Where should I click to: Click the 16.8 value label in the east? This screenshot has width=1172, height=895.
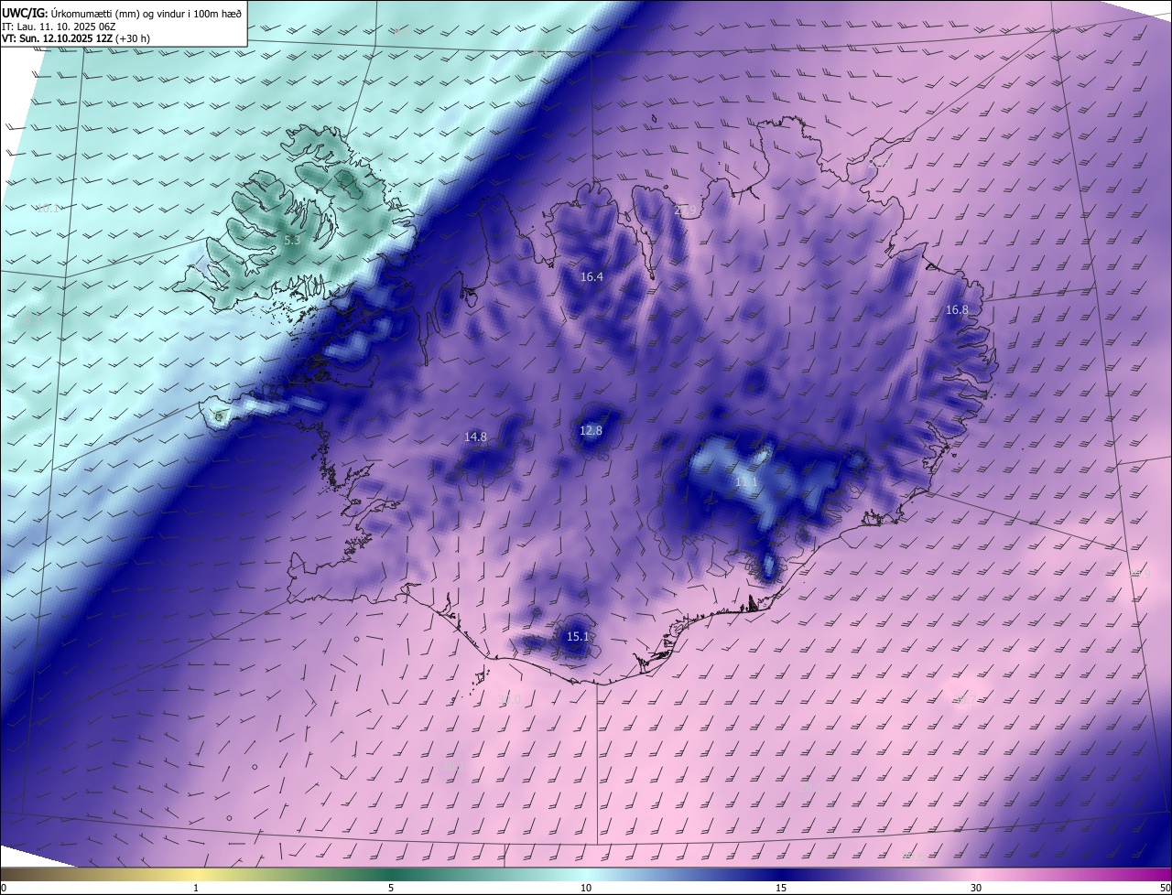(957, 310)
